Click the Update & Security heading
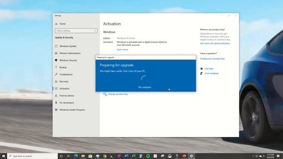283x159 pixels. pyautogui.click(x=64, y=38)
